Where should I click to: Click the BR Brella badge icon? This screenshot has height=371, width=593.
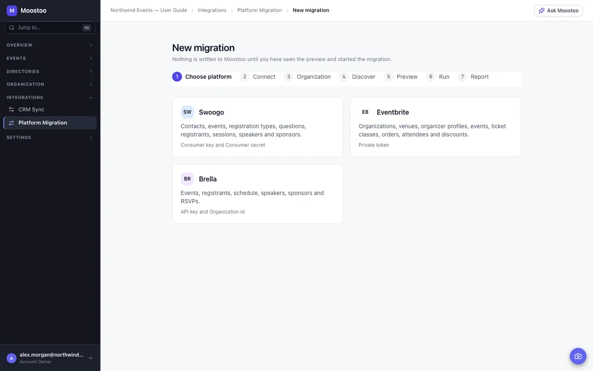(187, 179)
